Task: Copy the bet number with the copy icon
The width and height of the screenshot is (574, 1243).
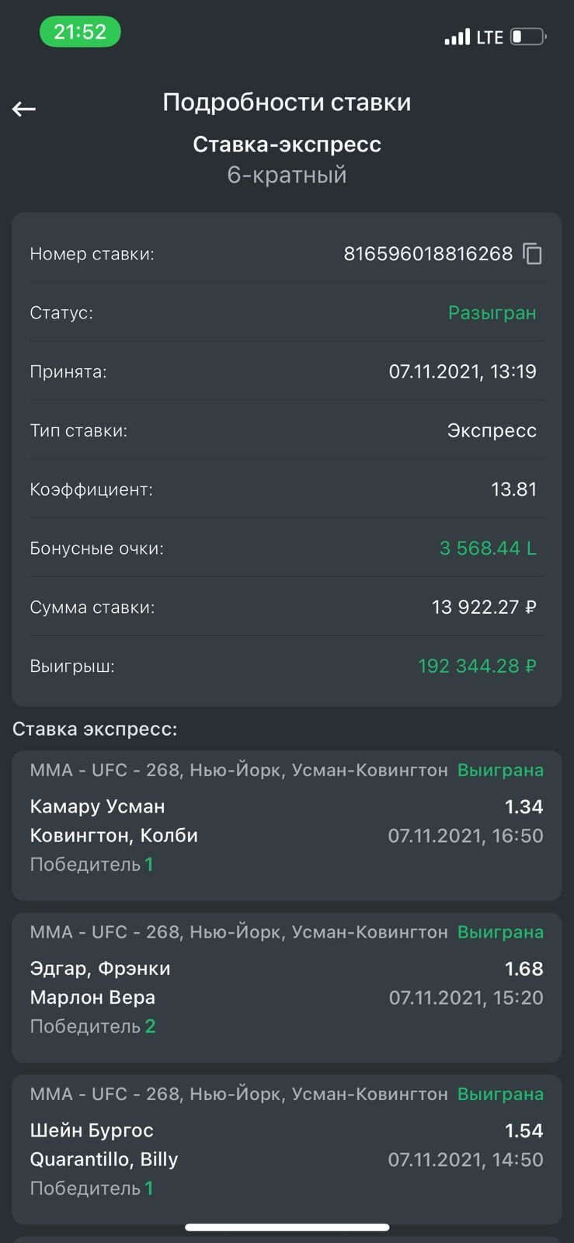Action: pos(532,254)
